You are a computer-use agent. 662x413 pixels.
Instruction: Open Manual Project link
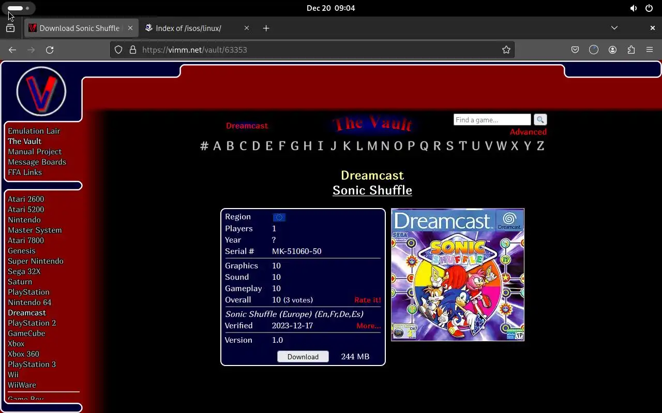click(x=35, y=152)
